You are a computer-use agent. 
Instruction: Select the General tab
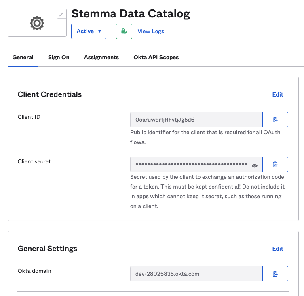(x=23, y=57)
